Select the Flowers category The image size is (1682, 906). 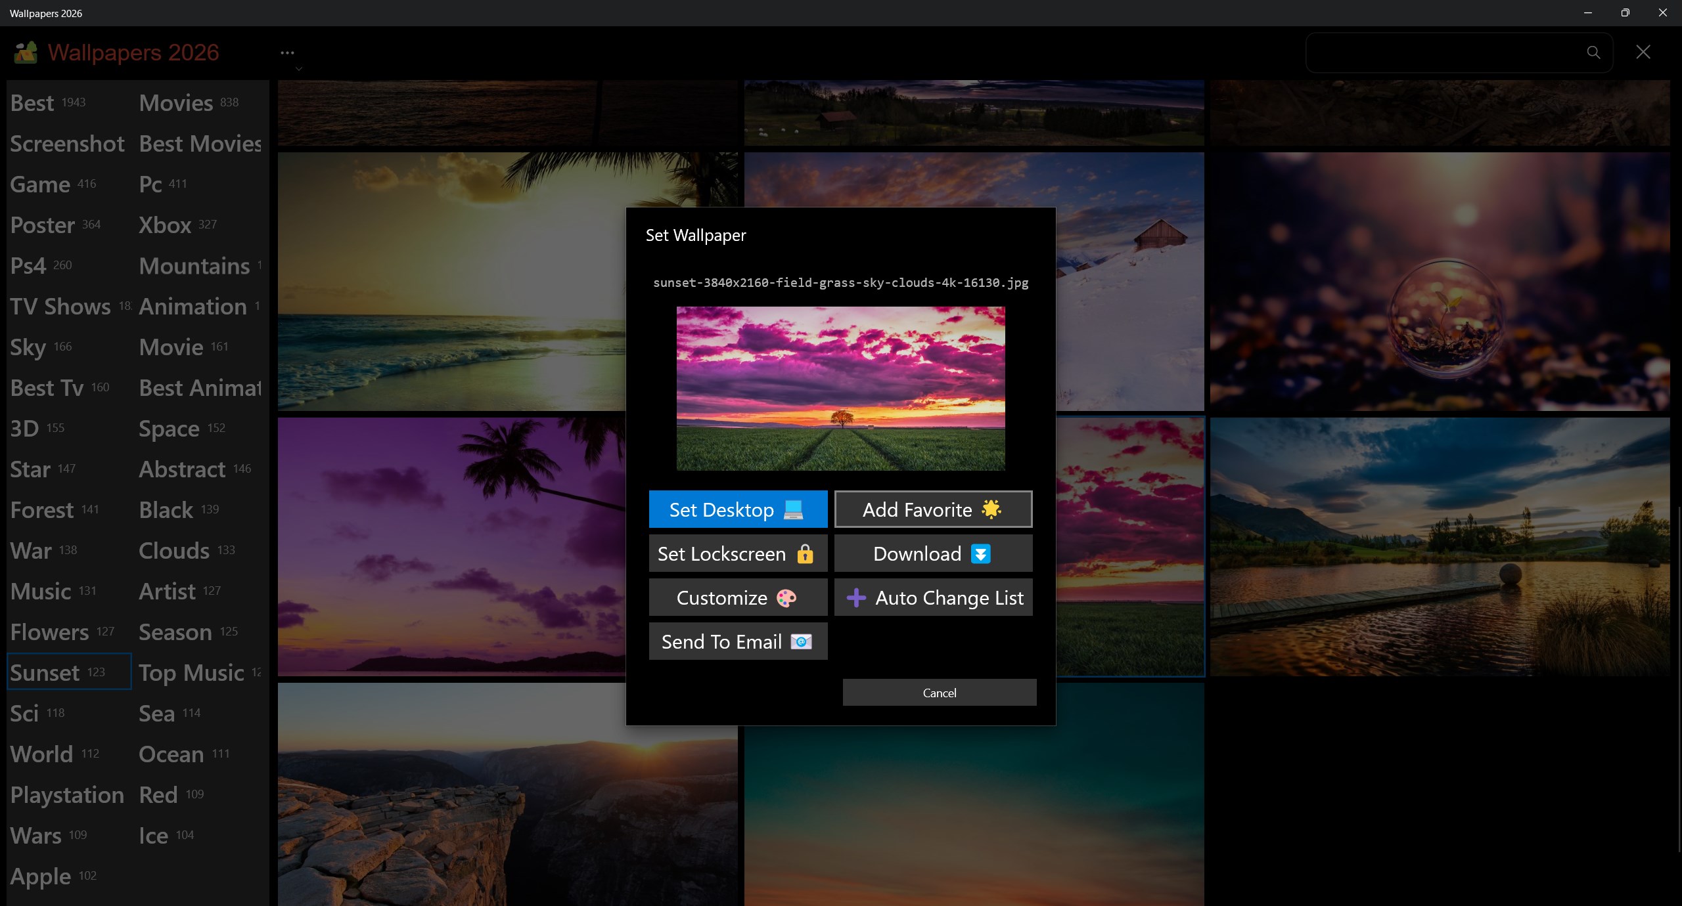[x=62, y=632]
